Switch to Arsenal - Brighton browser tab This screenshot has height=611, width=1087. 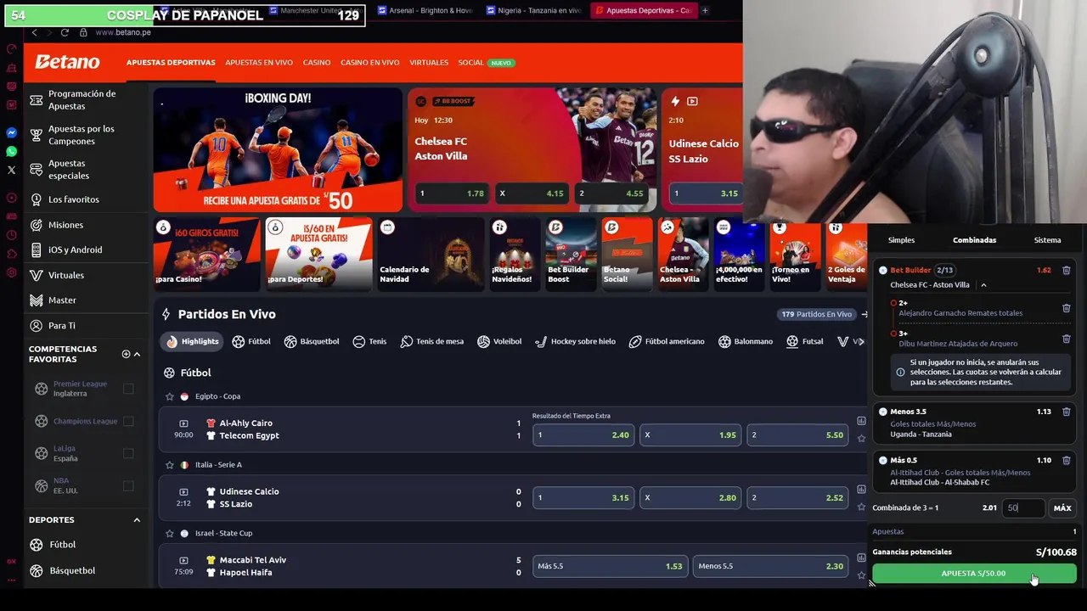(x=425, y=10)
